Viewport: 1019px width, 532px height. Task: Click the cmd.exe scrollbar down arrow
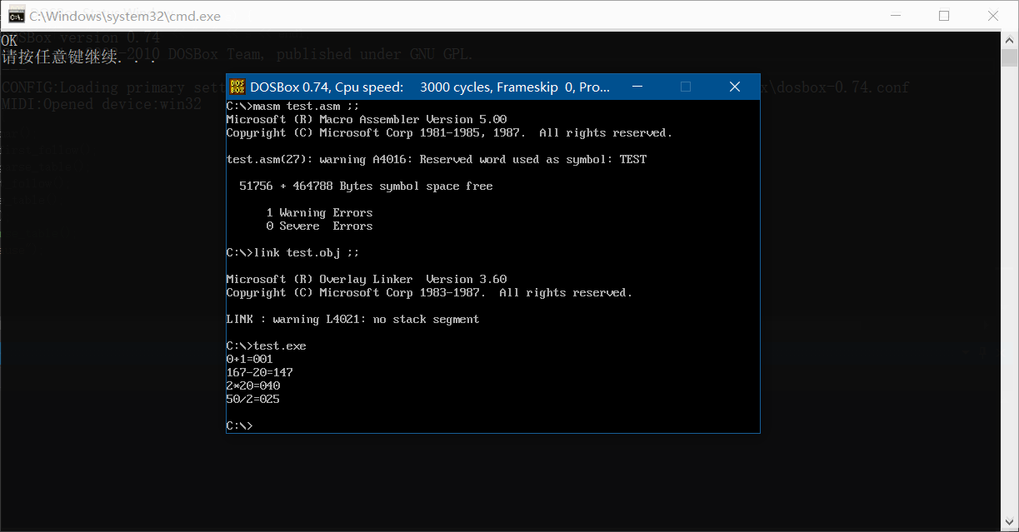pyautogui.click(x=1010, y=524)
